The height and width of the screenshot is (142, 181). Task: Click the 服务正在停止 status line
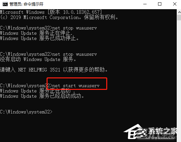(x=36, y=33)
